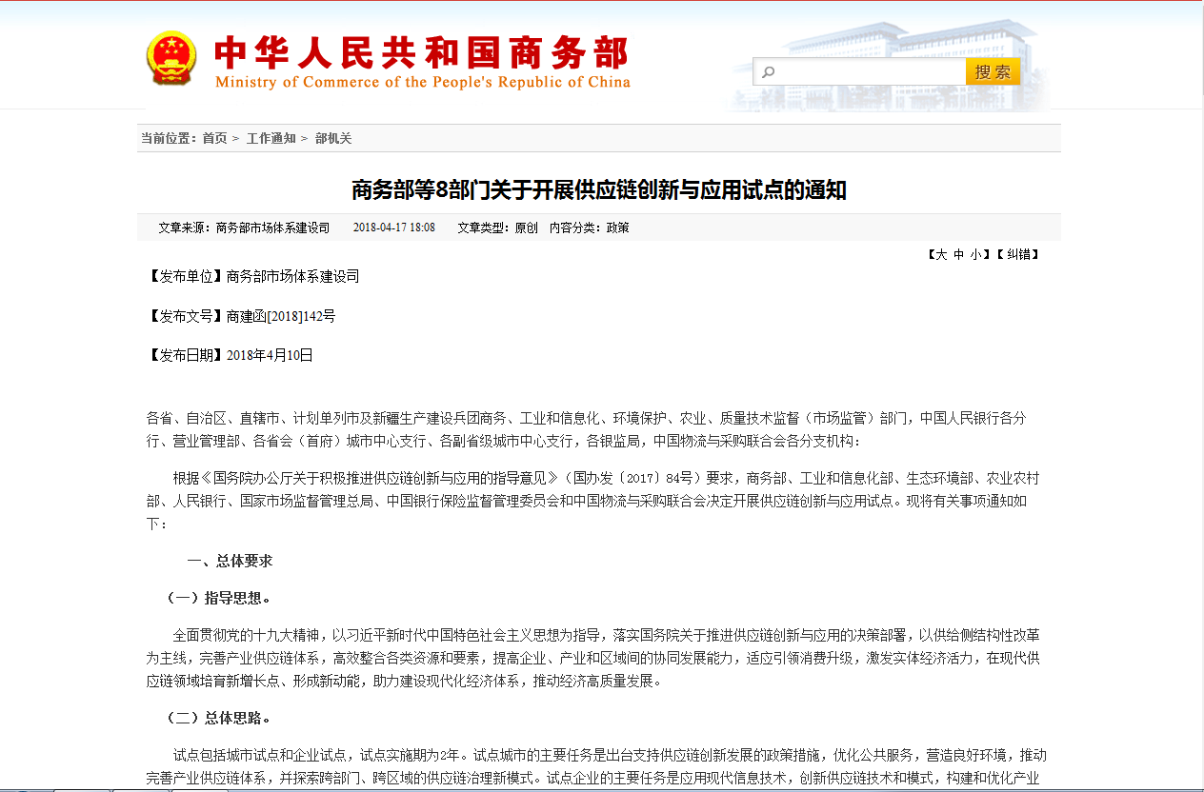
Task: Click the national emblem logo
Action: [x=171, y=59]
